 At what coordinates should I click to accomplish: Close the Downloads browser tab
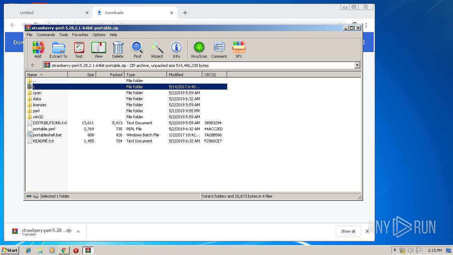[x=172, y=13]
